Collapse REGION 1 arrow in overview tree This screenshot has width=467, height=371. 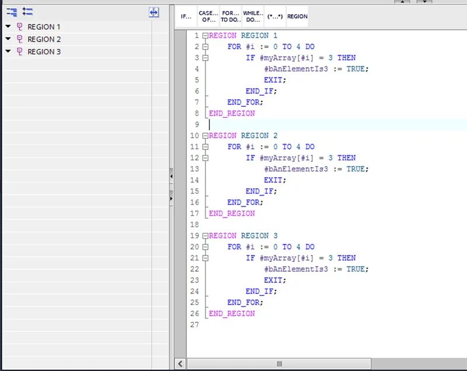click(x=8, y=26)
